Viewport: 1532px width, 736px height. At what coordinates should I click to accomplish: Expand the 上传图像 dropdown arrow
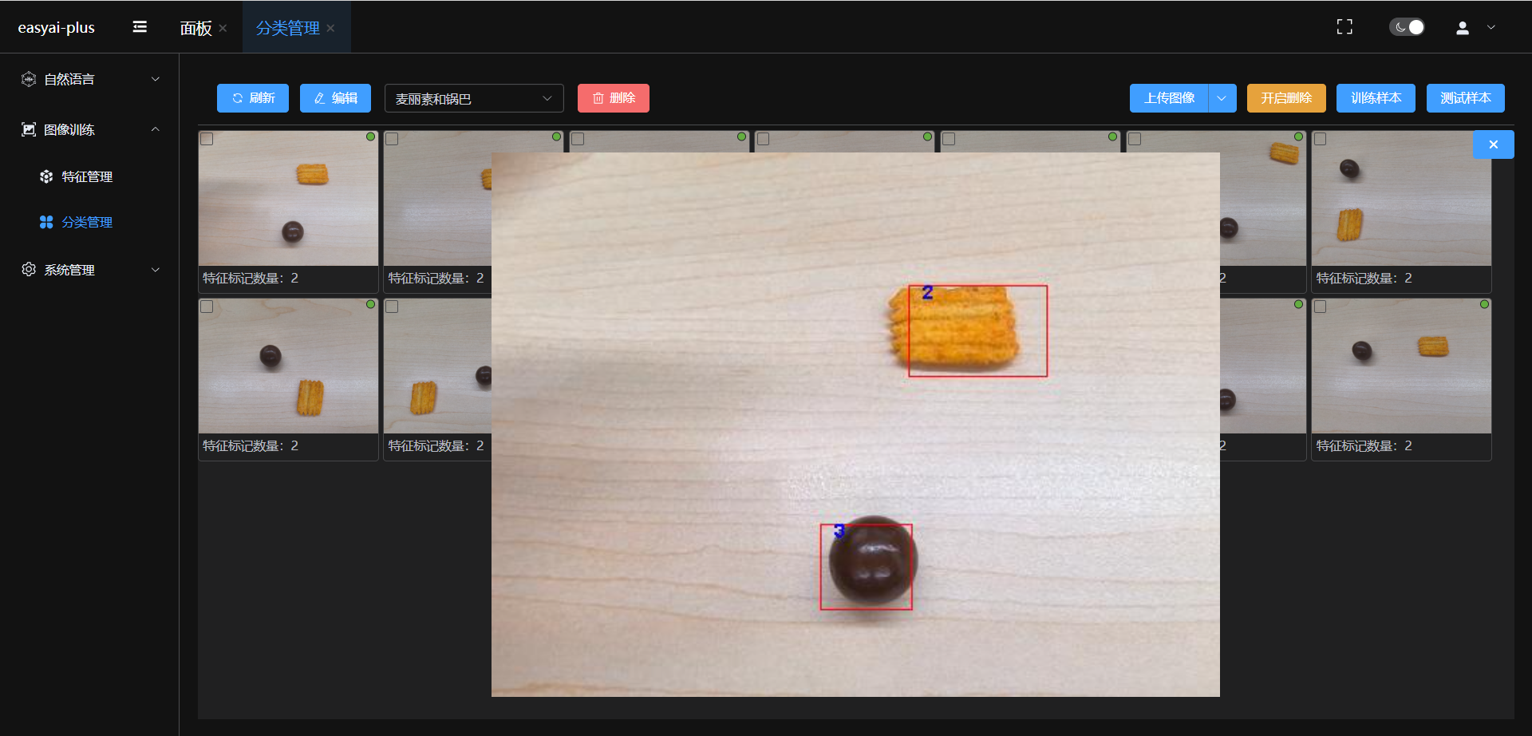click(1222, 98)
